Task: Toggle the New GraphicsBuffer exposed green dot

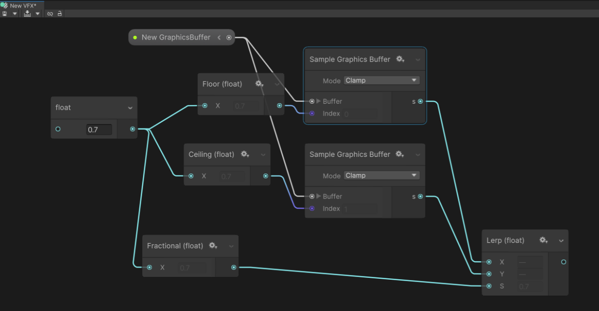Action: coord(135,37)
